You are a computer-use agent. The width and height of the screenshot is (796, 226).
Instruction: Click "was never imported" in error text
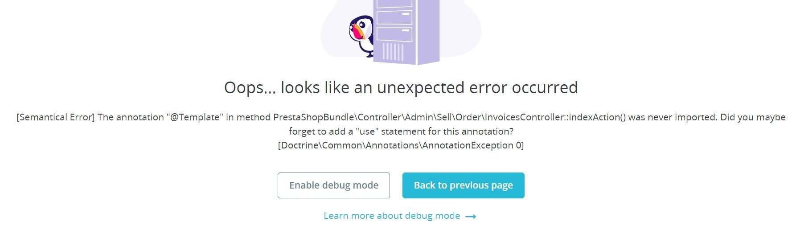pyautogui.click(x=672, y=117)
